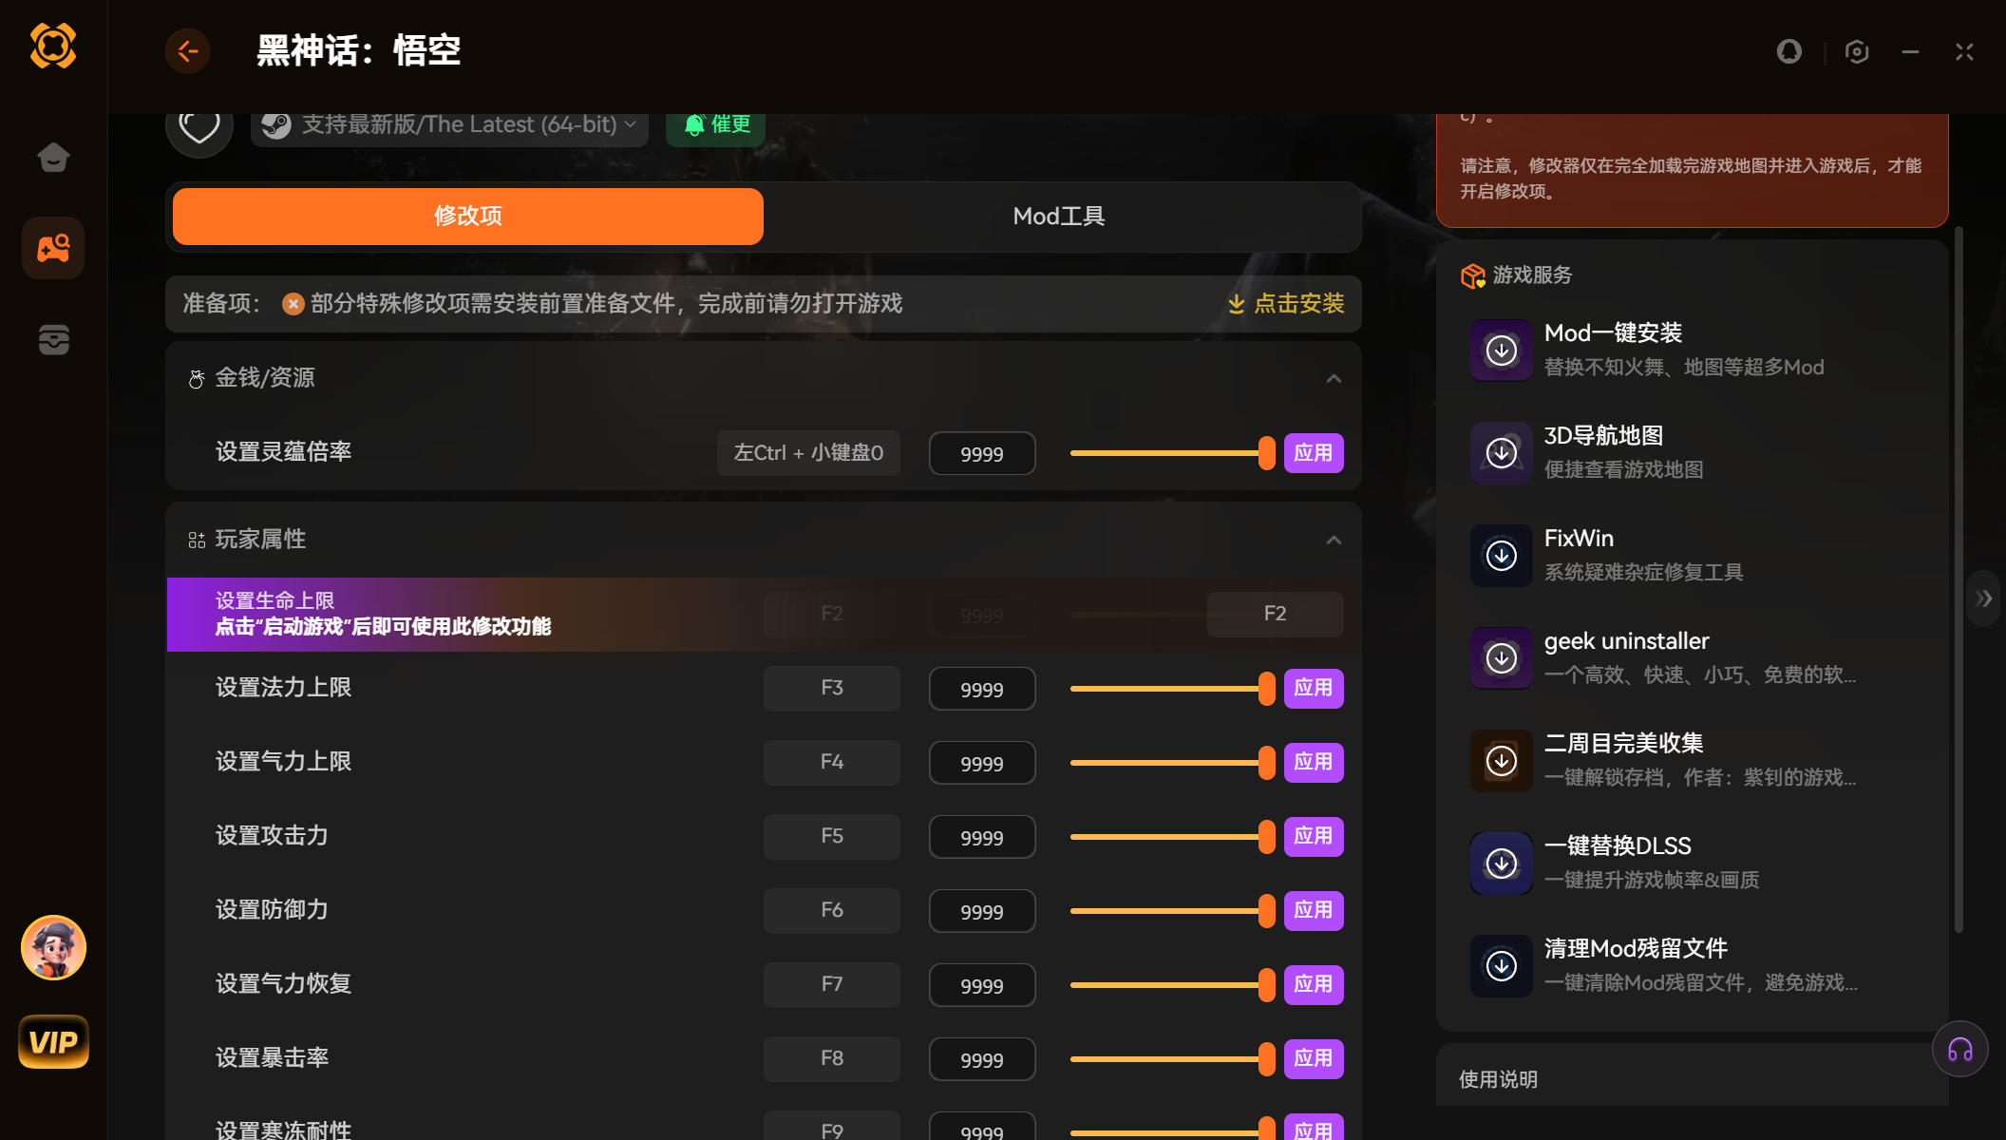Click the 9999 value field for 设置防御力
Image resolution: width=2006 pixels, height=1140 pixels.
coord(981,911)
